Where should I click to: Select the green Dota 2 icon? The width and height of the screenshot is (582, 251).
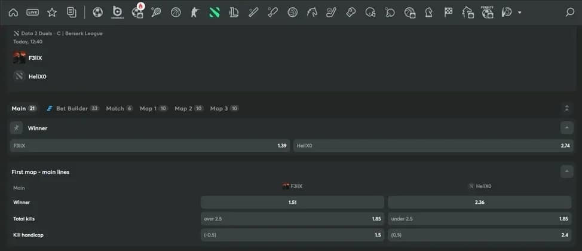215,13
